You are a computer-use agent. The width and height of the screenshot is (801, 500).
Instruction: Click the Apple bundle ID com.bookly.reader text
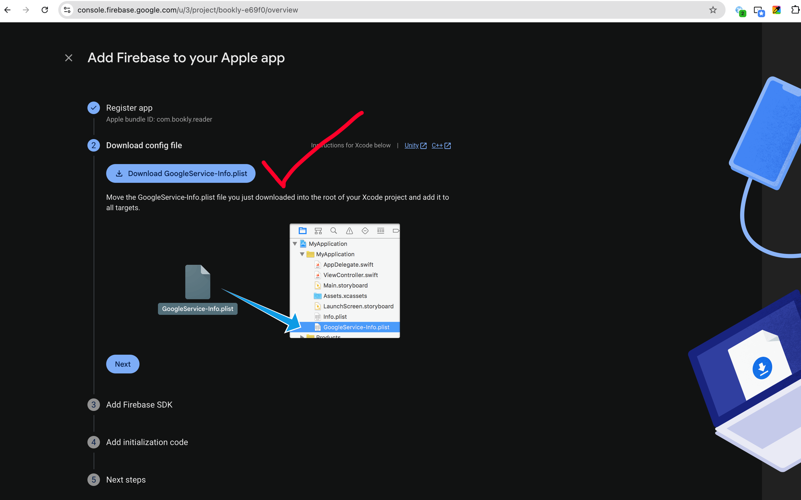(x=159, y=119)
